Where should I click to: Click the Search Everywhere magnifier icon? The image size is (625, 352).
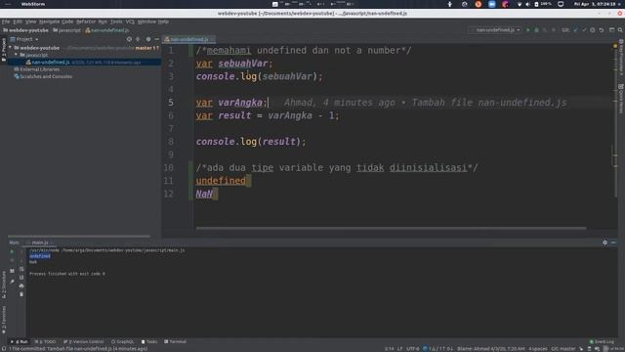[x=620, y=30]
